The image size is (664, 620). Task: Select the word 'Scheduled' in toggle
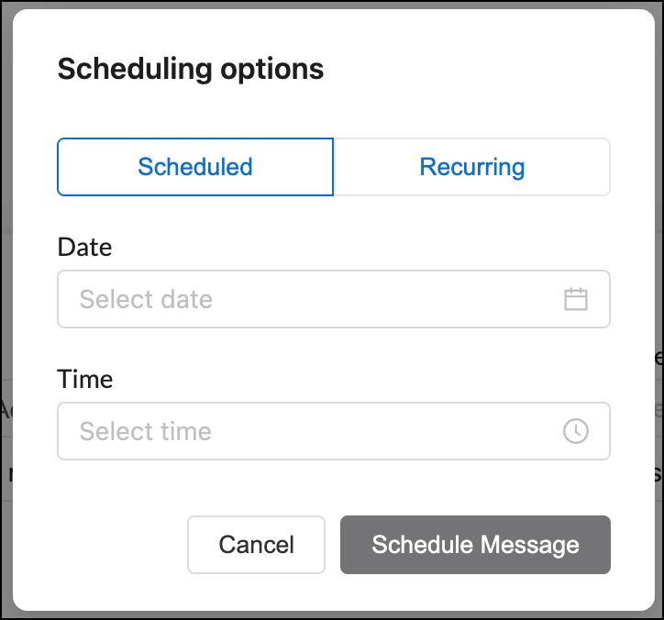pos(195,167)
